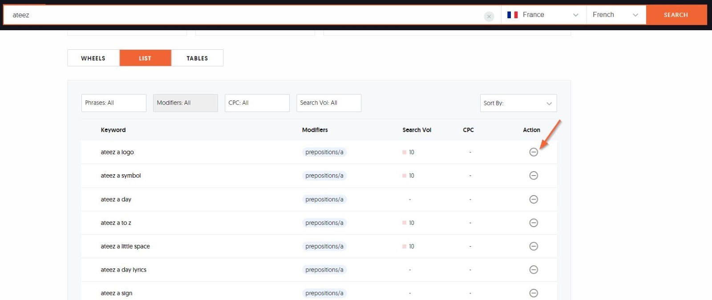Image resolution: width=712 pixels, height=300 pixels.
Task: Click the CPC column header
Action: tap(468, 130)
